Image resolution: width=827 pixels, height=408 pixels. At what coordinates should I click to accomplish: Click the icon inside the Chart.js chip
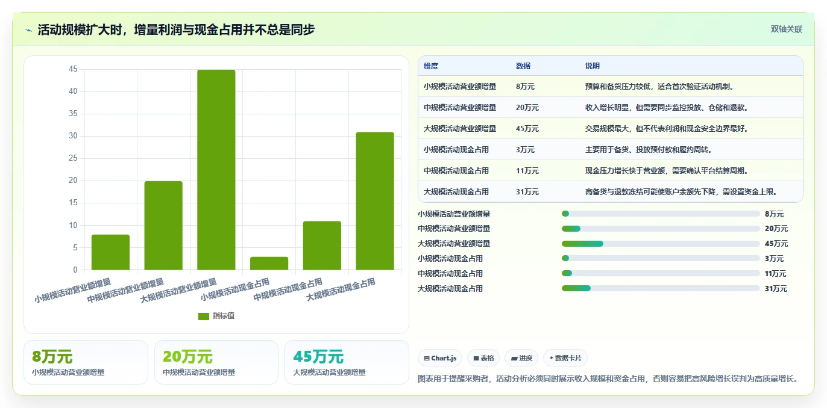[x=427, y=358]
